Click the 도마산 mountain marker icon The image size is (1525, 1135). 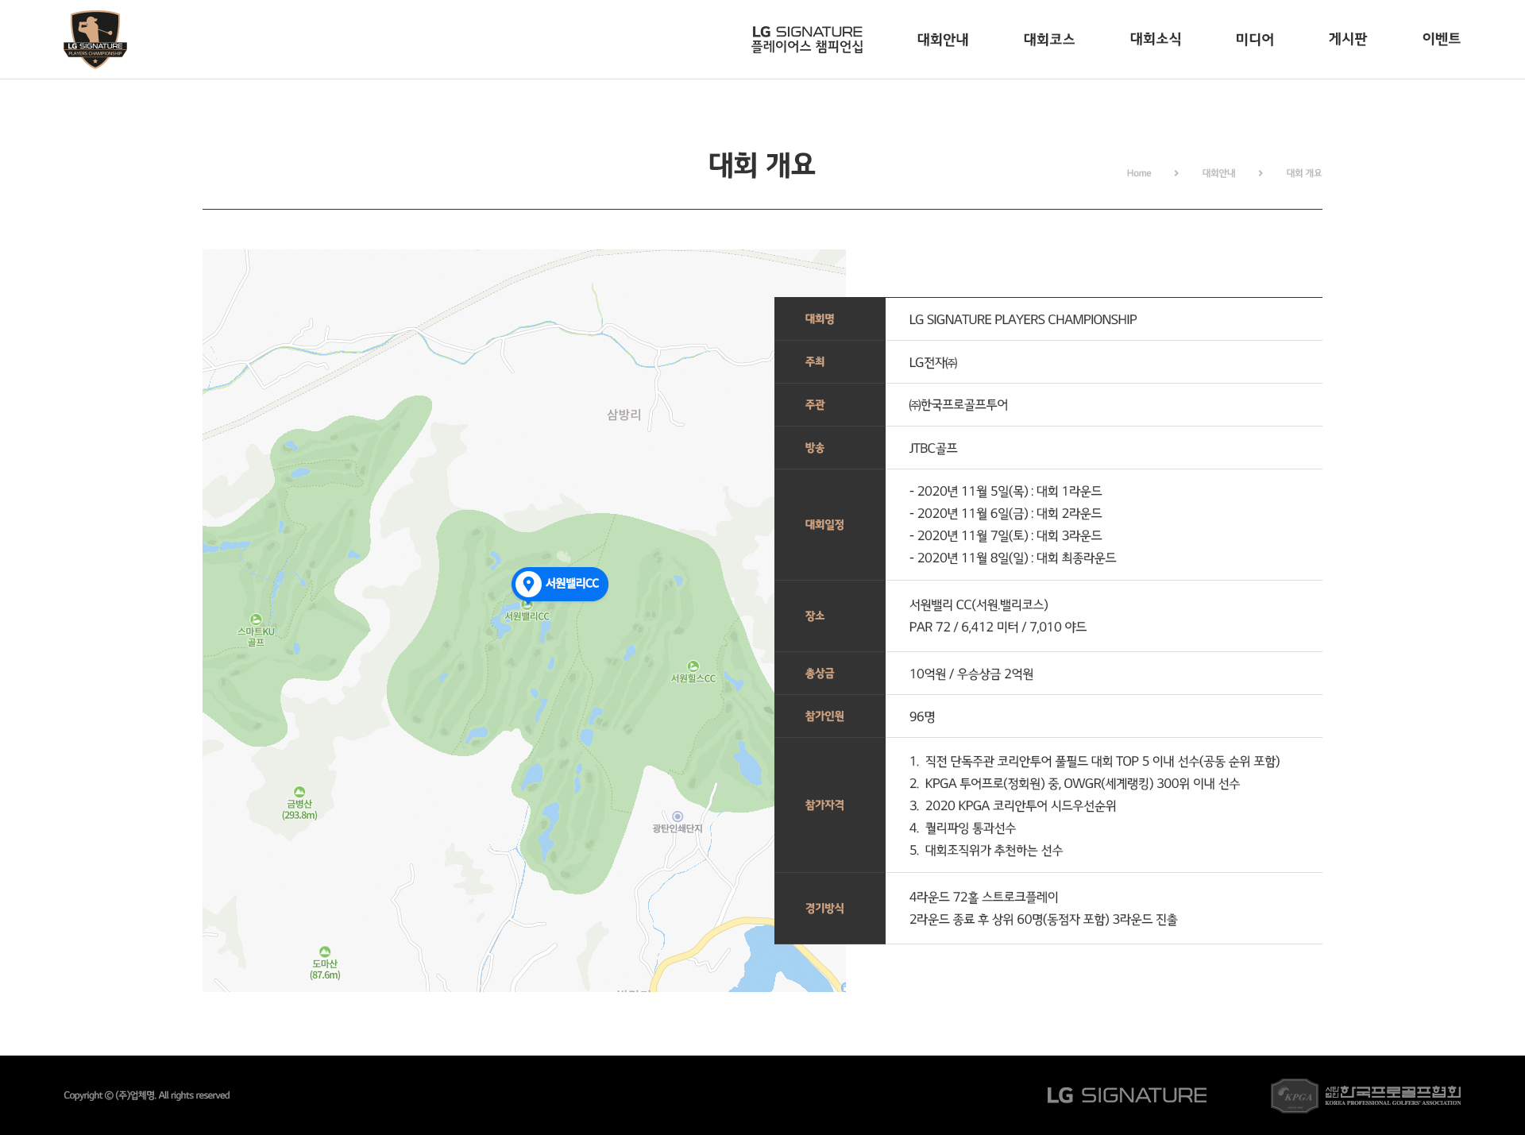325,952
